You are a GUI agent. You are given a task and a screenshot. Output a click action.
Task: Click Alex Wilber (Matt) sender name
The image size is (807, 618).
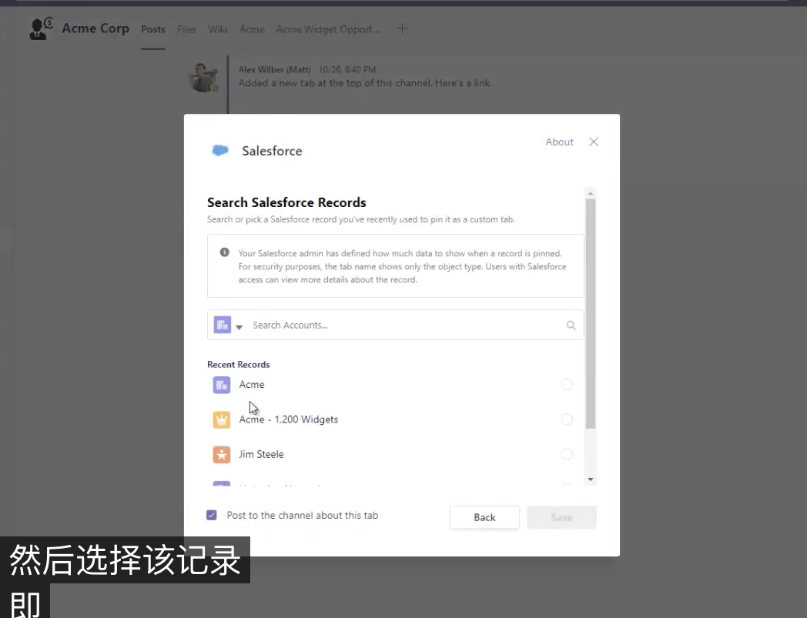[x=274, y=69]
